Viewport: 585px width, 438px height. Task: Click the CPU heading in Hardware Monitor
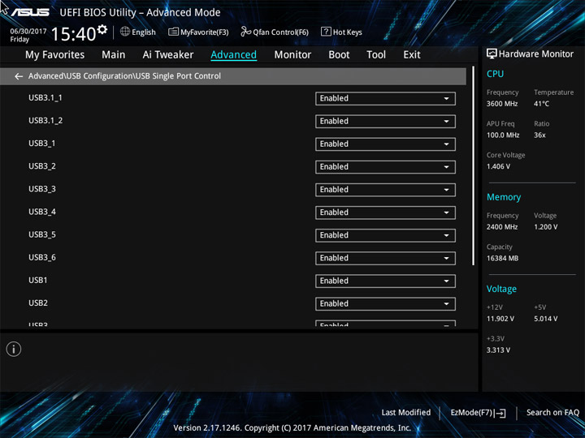point(495,74)
